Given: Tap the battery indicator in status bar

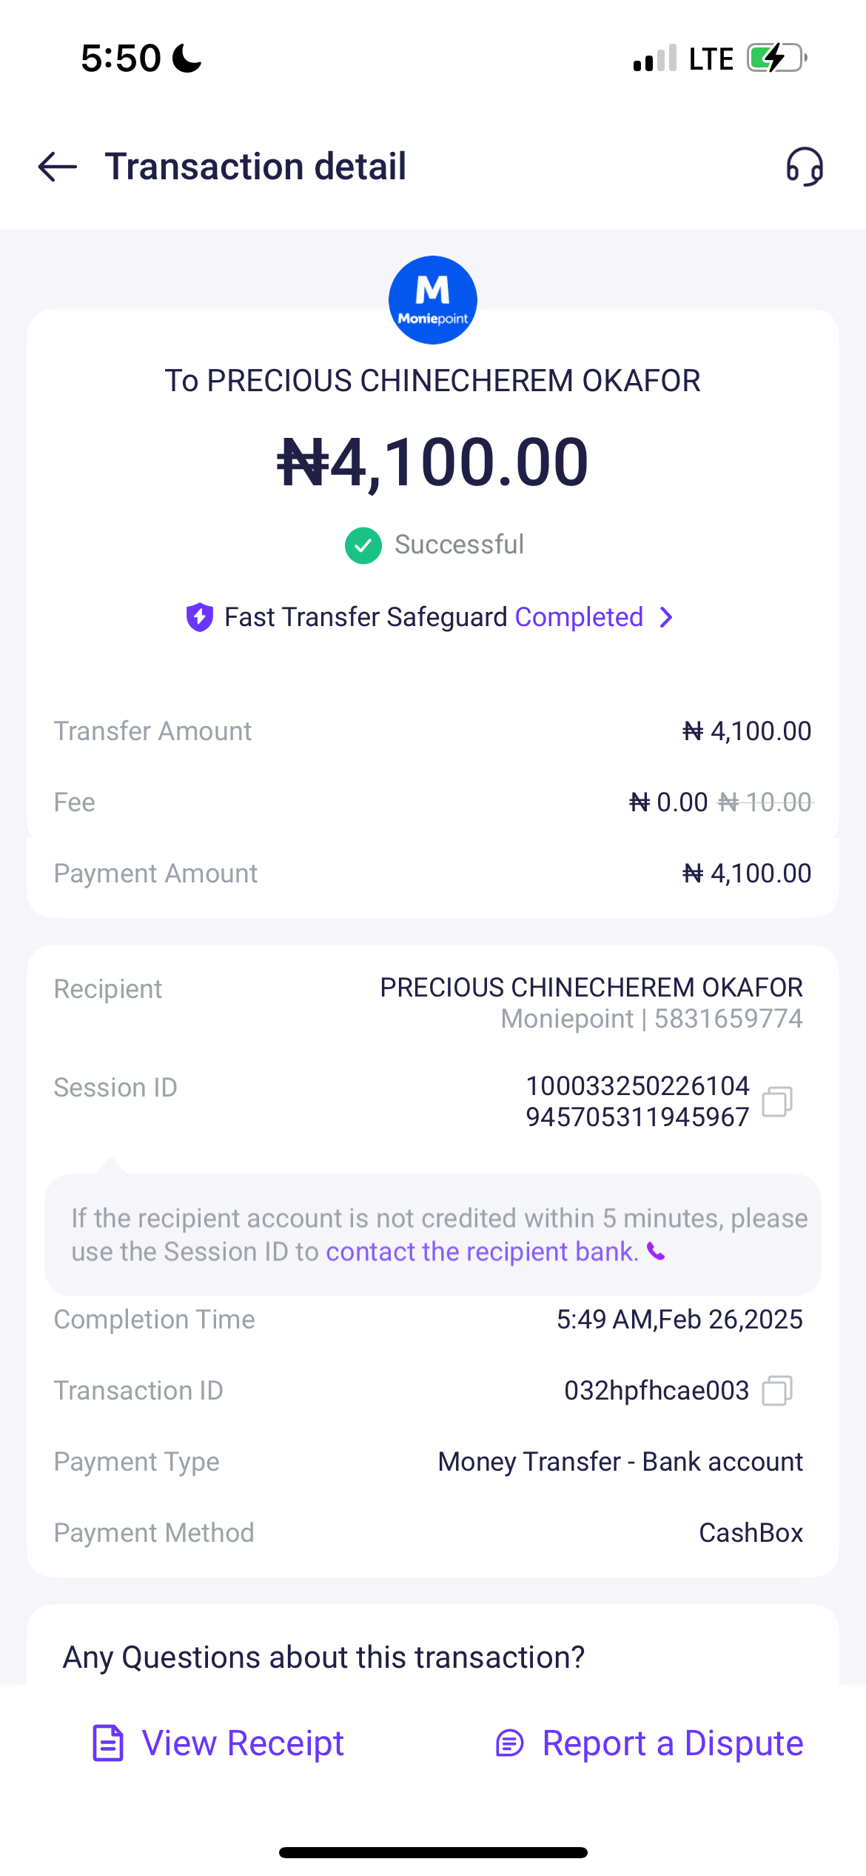Looking at the screenshot, I should pyautogui.click(x=776, y=58).
